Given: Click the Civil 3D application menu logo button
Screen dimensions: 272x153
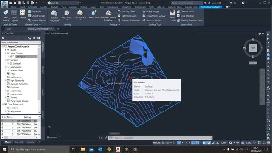Looking at the screenshot, I should (x=4, y=4).
